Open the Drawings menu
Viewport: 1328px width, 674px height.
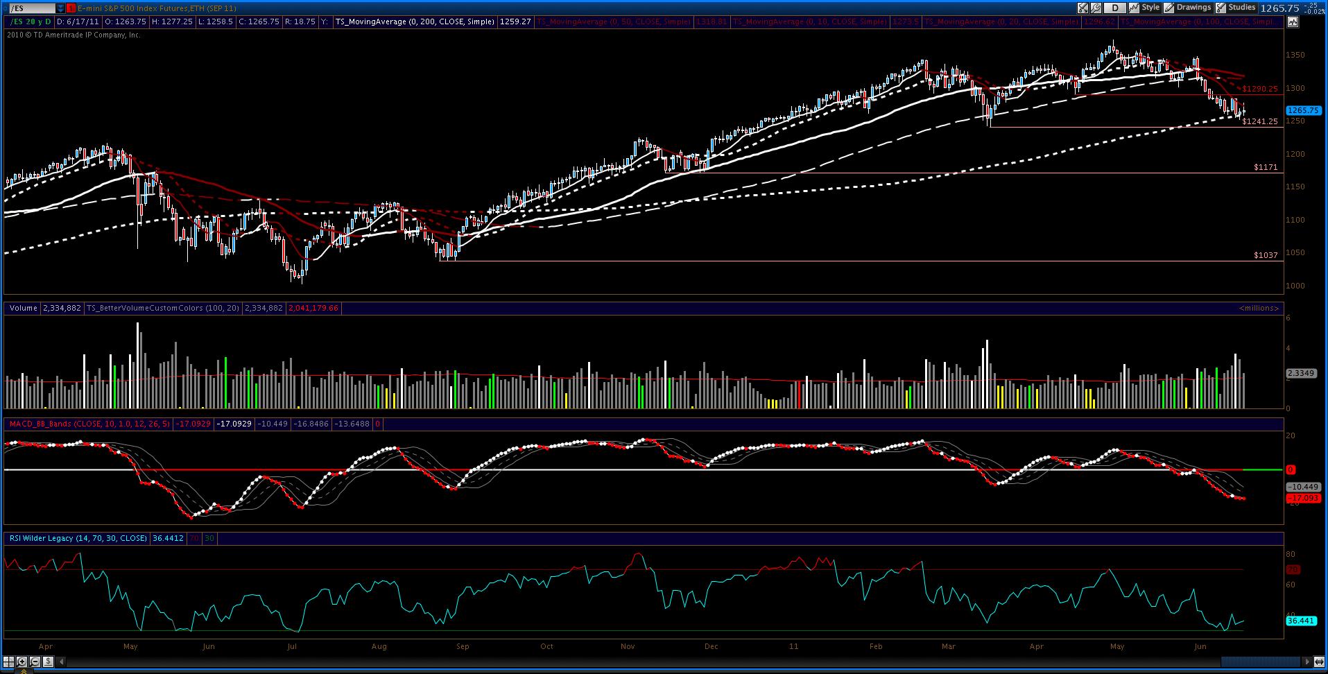coord(1188,8)
